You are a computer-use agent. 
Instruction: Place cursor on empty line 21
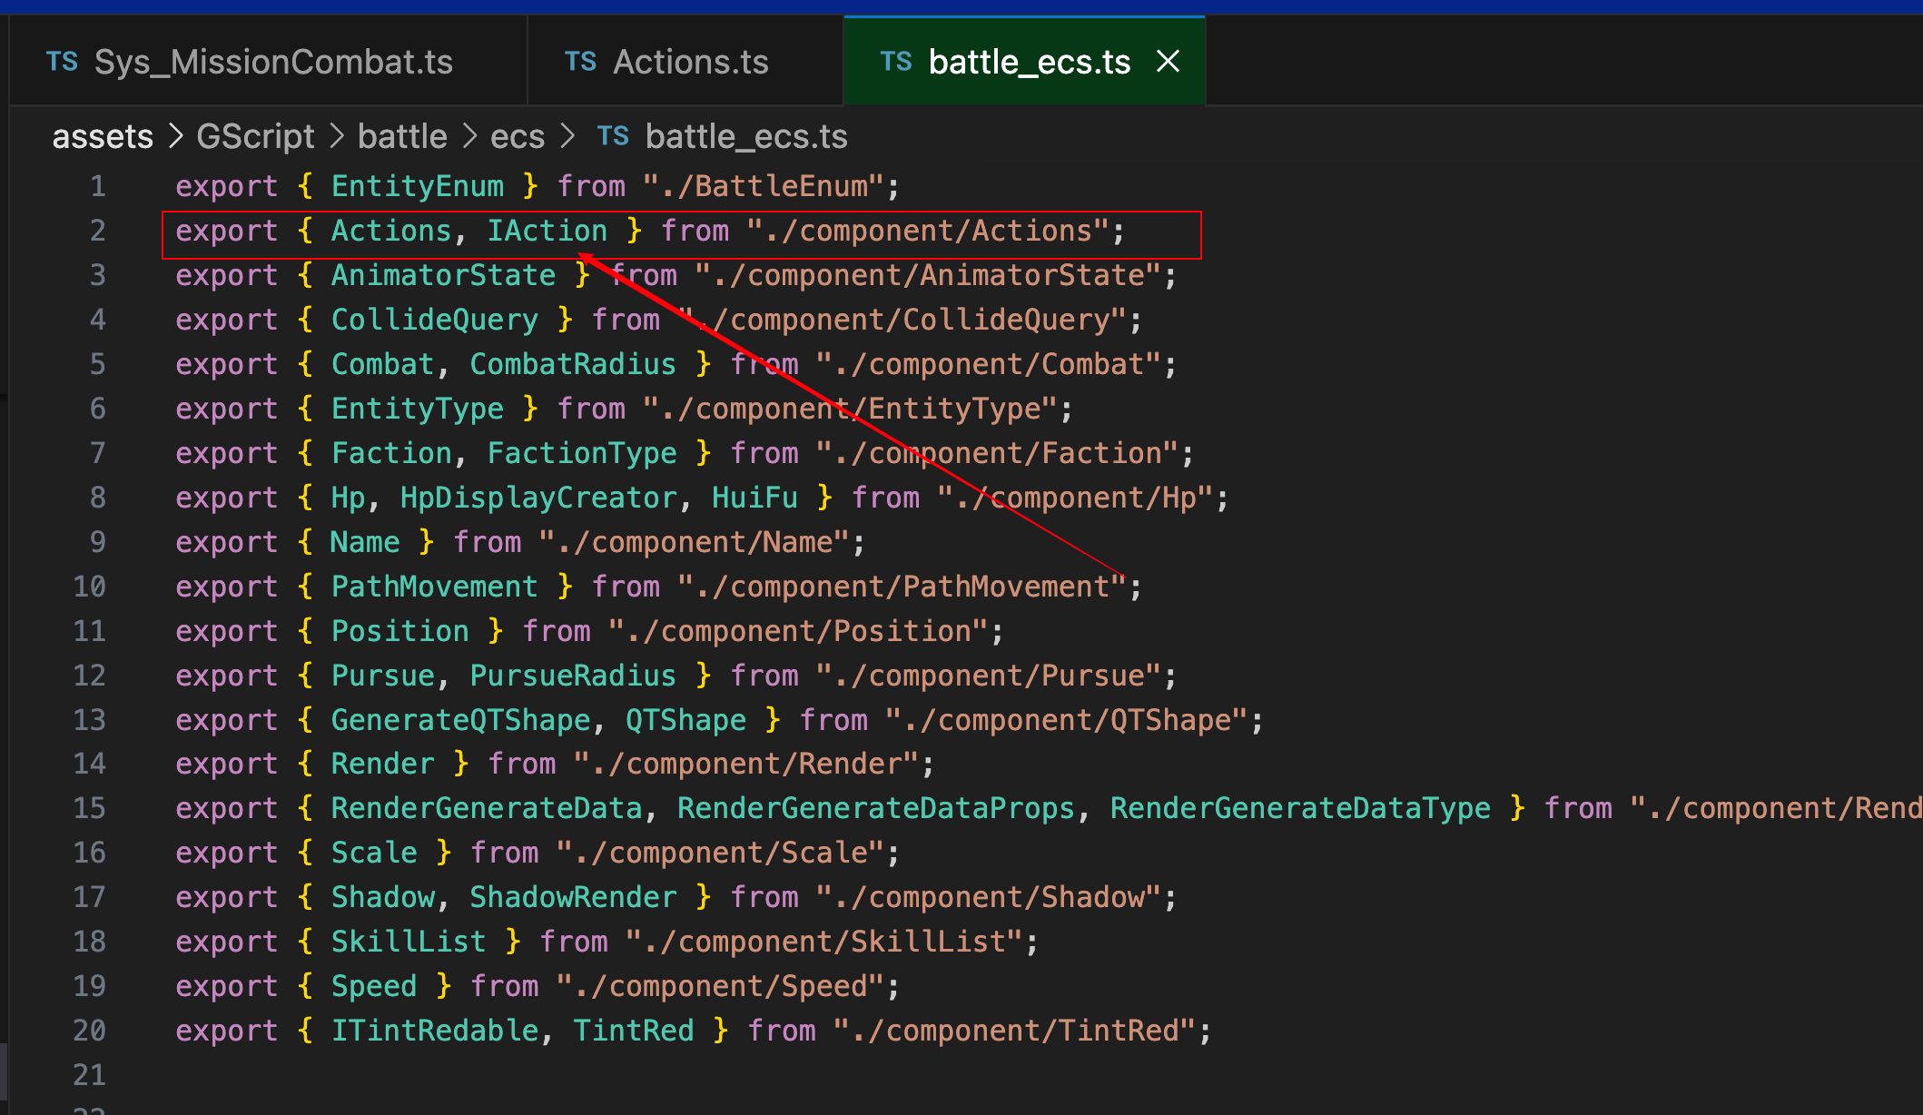tap(545, 1075)
